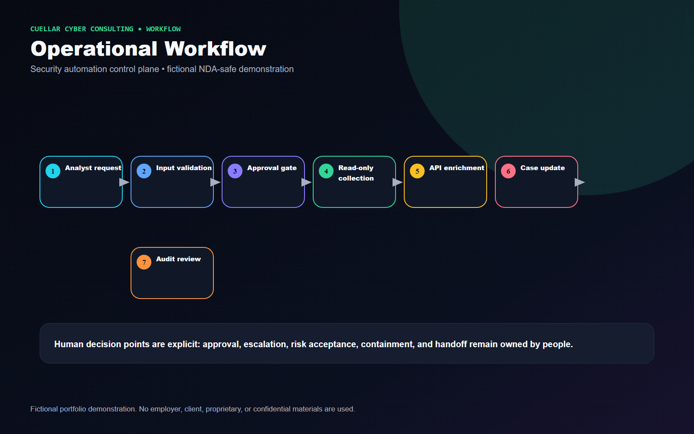
Task: Click the 'Security automation control plane' subtitle
Action: pyautogui.click(x=162, y=69)
